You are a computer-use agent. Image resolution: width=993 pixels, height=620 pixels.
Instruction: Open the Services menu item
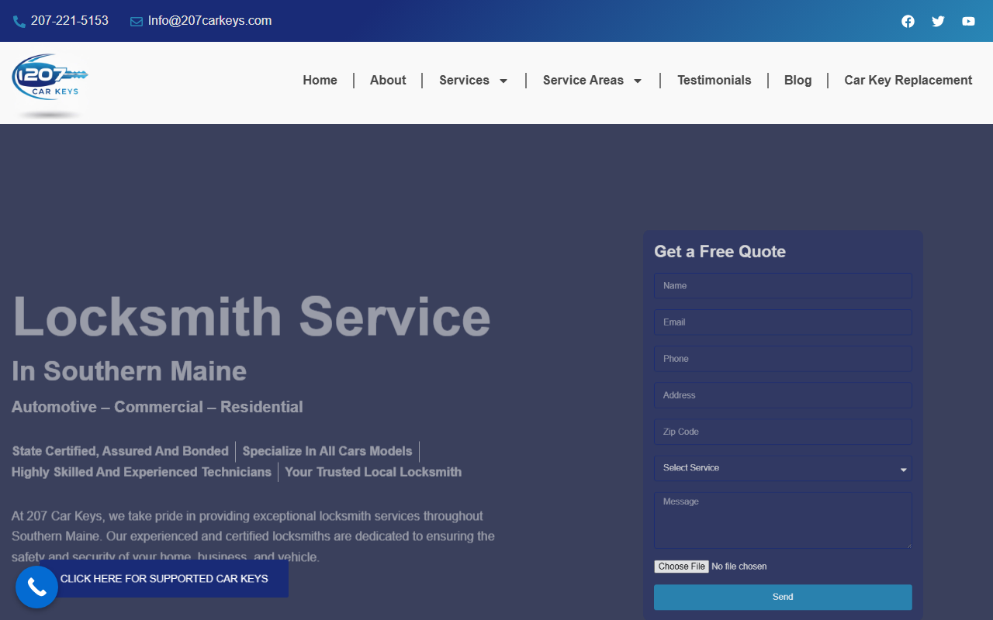click(x=464, y=80)
